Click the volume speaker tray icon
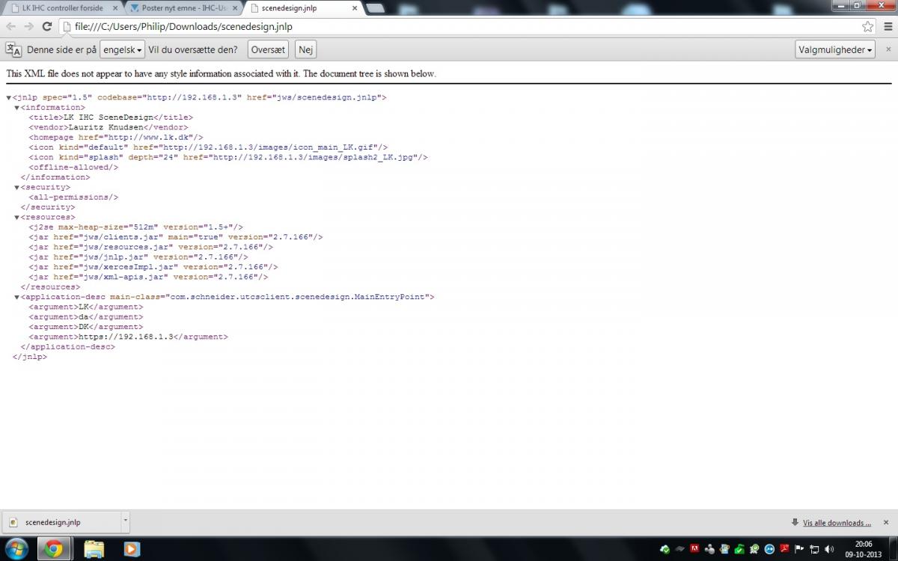The image size is (898, 561). pos(828,549)
